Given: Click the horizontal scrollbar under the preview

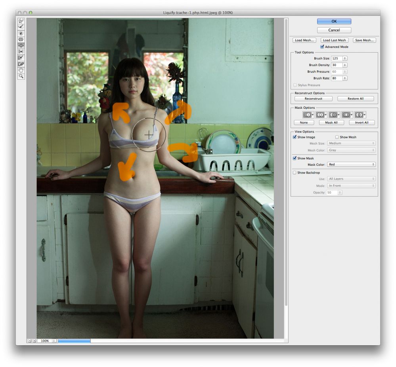Looking at the screenshot, I should pos(74,341).
